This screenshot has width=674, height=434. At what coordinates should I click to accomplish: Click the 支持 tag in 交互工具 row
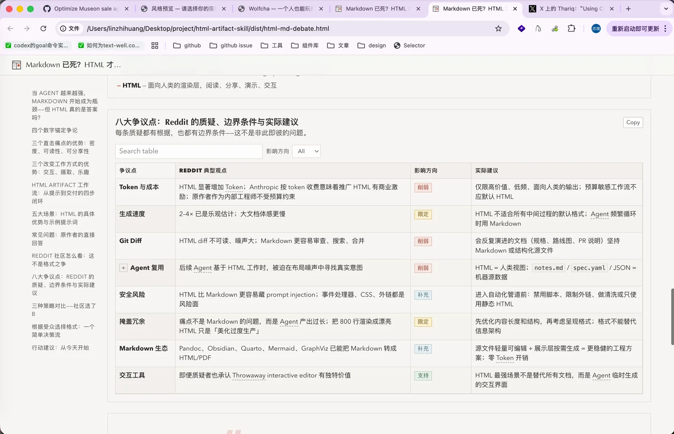[x=423, y=376]
